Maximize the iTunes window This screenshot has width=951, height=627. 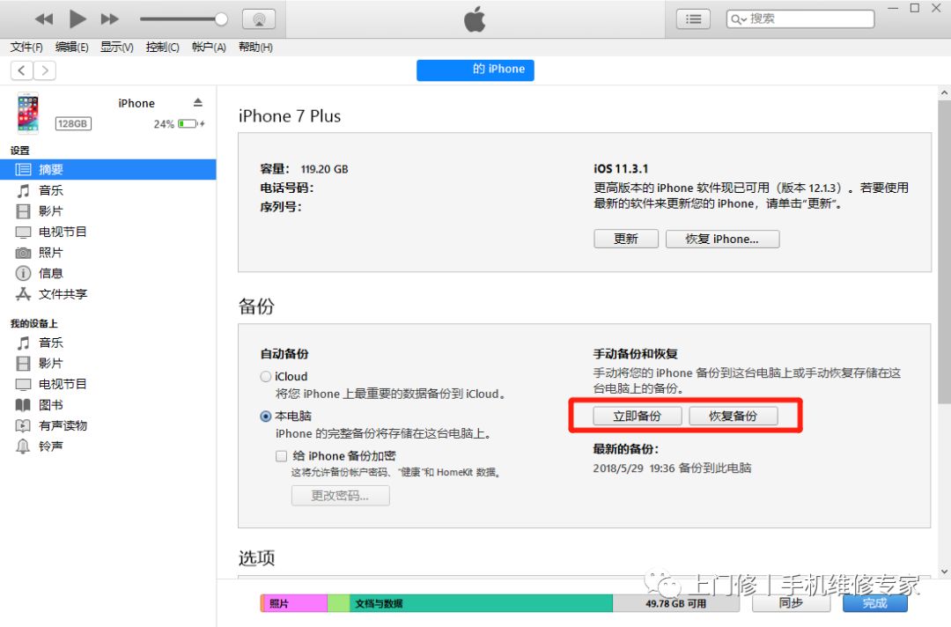pyautogui.click(x=915, y=8)
